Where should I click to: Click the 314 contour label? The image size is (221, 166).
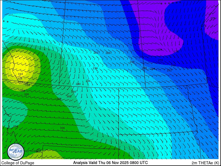coord(20,82)
